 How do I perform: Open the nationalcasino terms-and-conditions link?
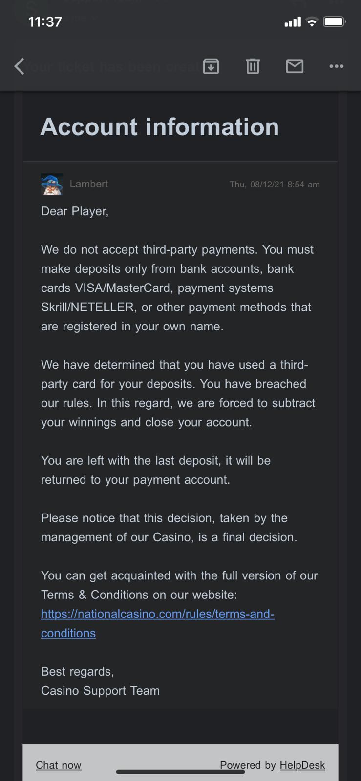pyautogui.click(x=157, y=614)
